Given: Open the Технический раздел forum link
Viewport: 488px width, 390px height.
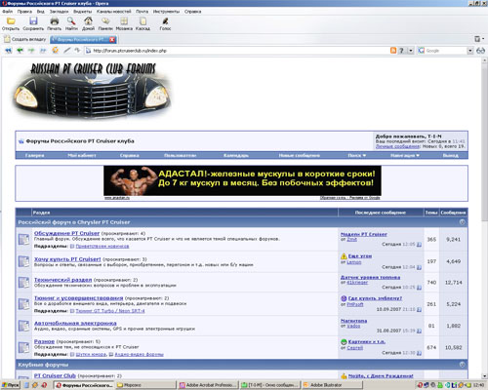Looking at the screenshot, I should pos(62,280).
